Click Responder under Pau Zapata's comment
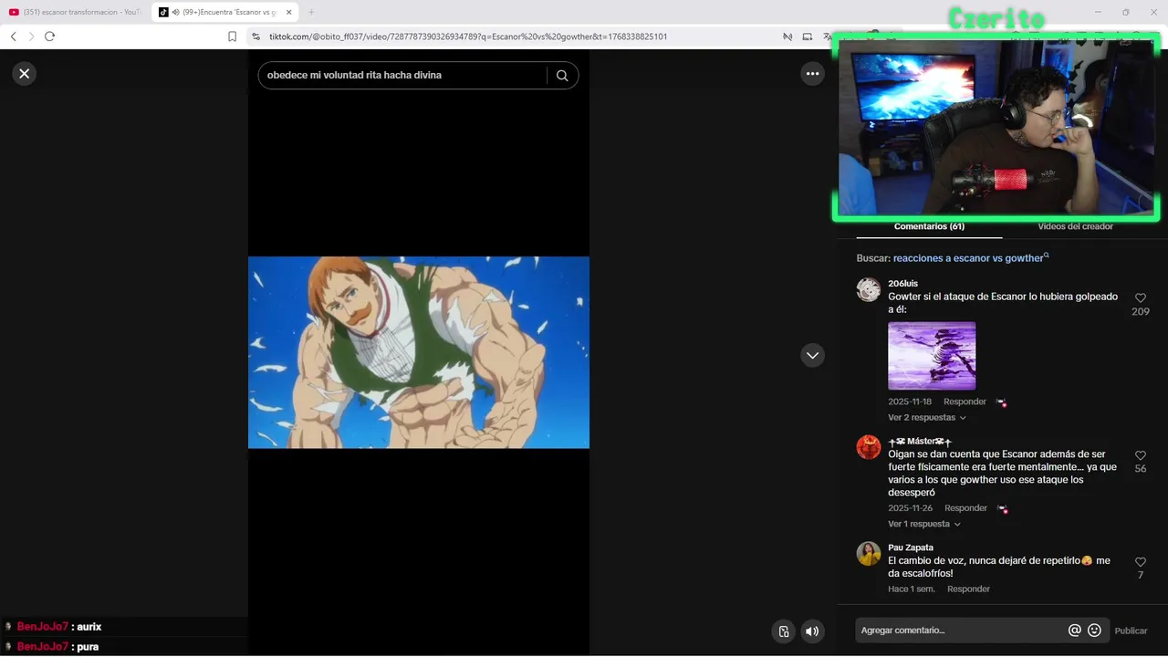Viewport: 1168px width, 657px height. coord(968,589)
